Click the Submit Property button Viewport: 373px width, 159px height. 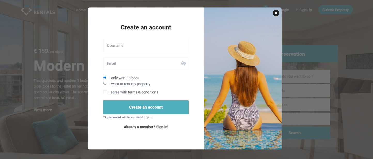tap(336, 10)
